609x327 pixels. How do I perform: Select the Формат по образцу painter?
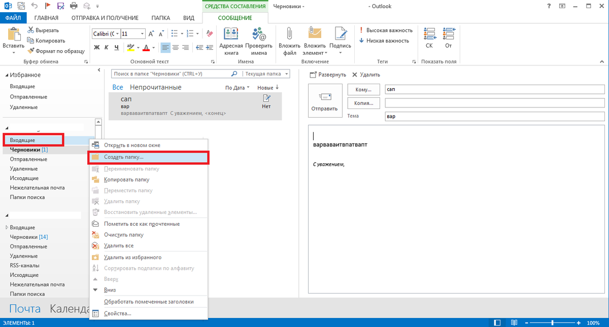[x=56, y=51]
